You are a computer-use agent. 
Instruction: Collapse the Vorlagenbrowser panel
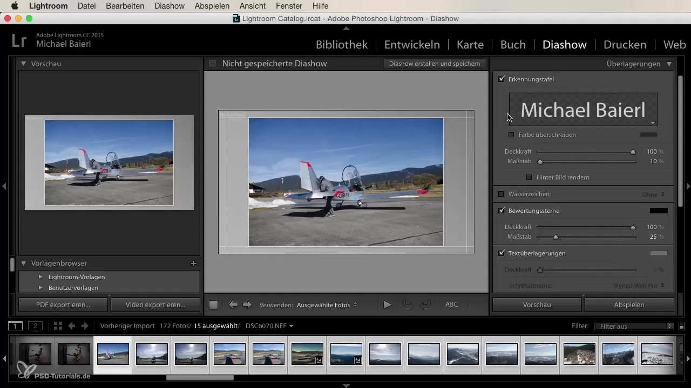click(x=24, y=264)
